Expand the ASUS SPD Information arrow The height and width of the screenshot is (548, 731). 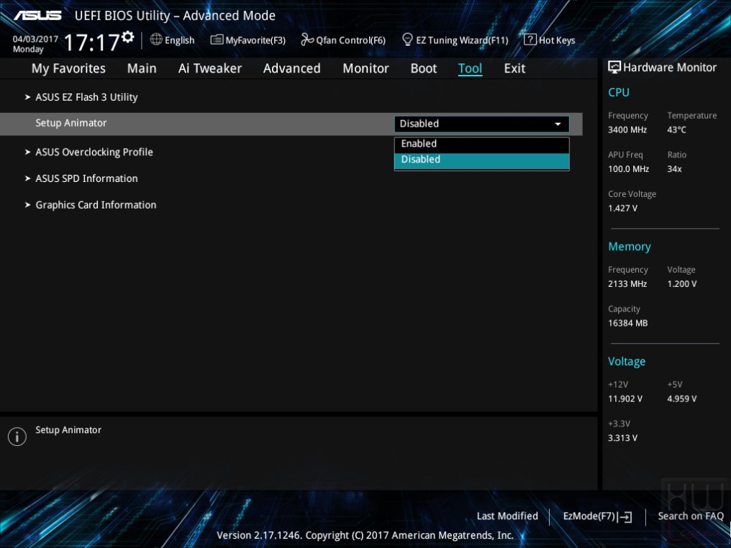[x=27, y=178]
